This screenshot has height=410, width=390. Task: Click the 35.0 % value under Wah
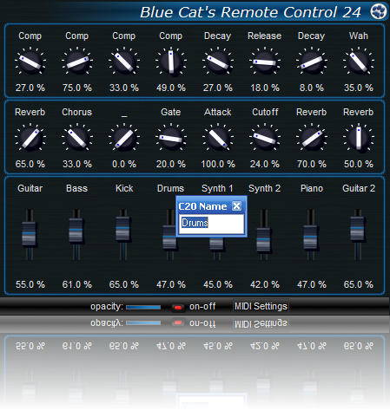pos(359,88)
